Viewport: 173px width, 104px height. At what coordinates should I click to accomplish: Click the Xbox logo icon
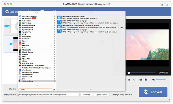pyautogui.click(x=20, y=61)
